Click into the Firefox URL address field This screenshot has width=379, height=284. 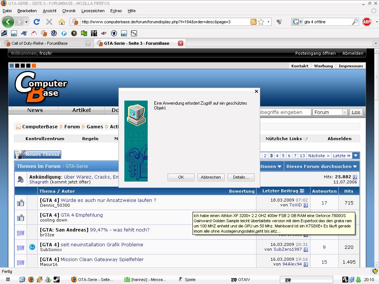165,22
